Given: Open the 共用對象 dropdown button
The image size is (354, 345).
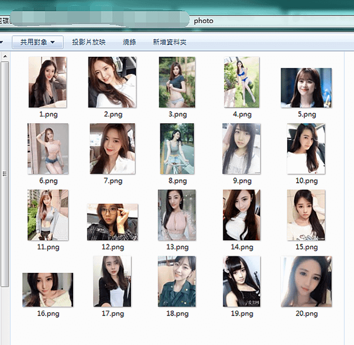Looking at the screenshot, I should [38, 42].
